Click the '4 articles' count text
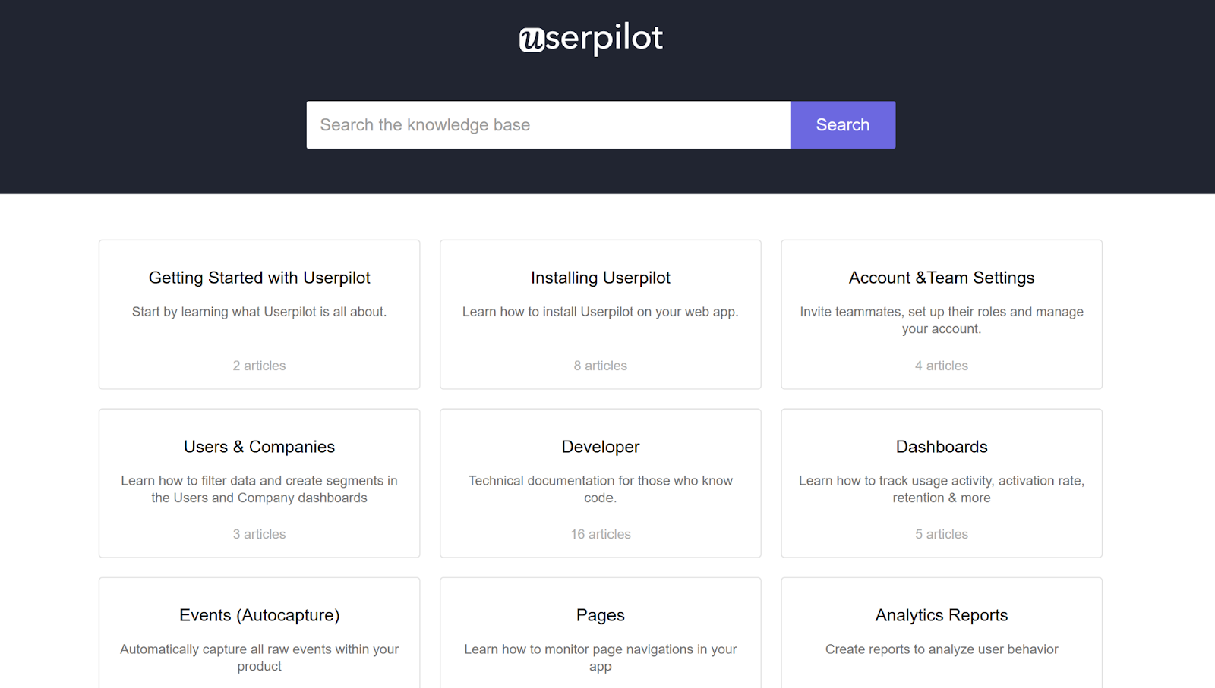Image resolution: width=1215 pixels, height=688 pixels. click(x=942, y=366)
